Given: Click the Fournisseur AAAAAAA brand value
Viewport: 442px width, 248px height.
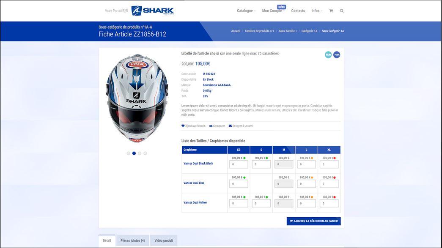Looking at the screenshot, I should pyautogui.click(x=217, y=85).
